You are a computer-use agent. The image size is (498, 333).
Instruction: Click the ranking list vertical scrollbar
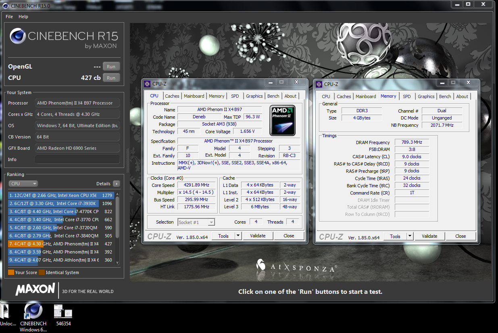[x=117, y=228]
